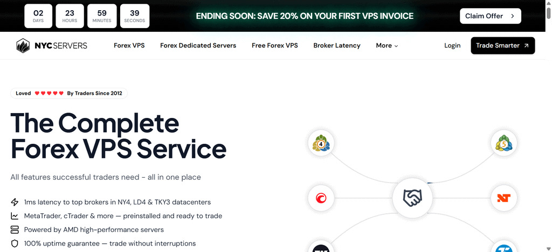Click the NYC Servers logo

pos(52,46)
